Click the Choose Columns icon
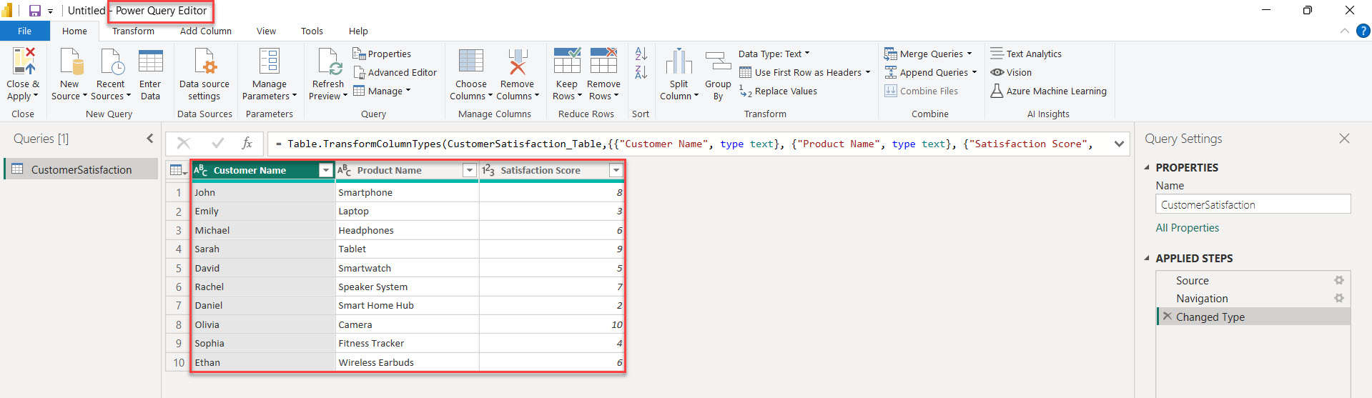 point(470,61)
